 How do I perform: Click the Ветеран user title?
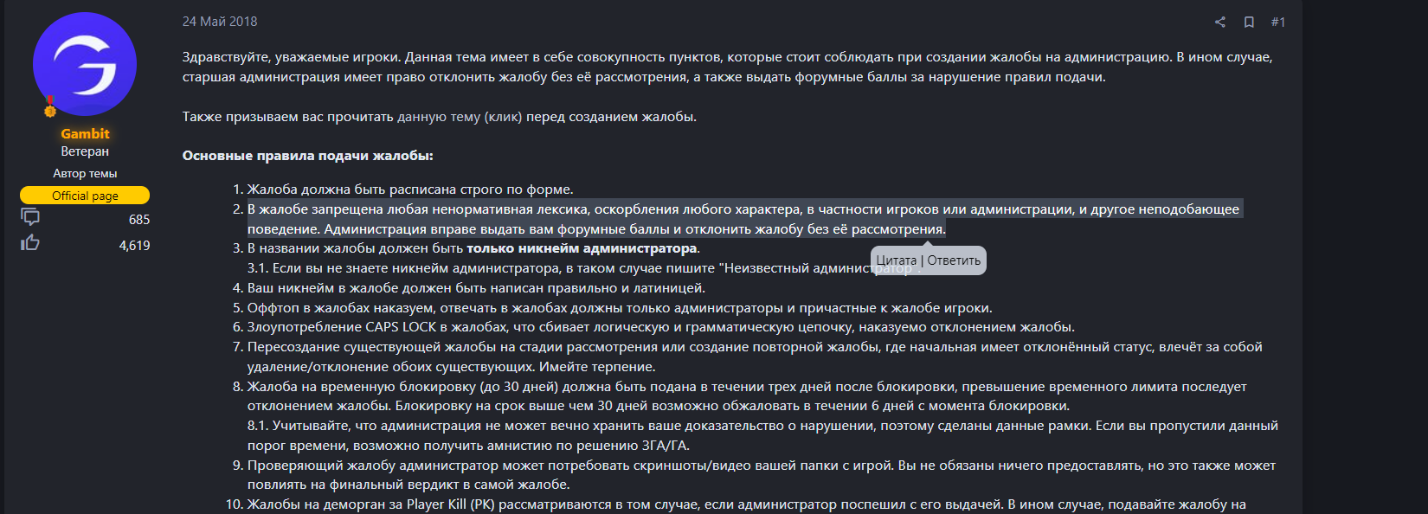(x=85, y=151)
